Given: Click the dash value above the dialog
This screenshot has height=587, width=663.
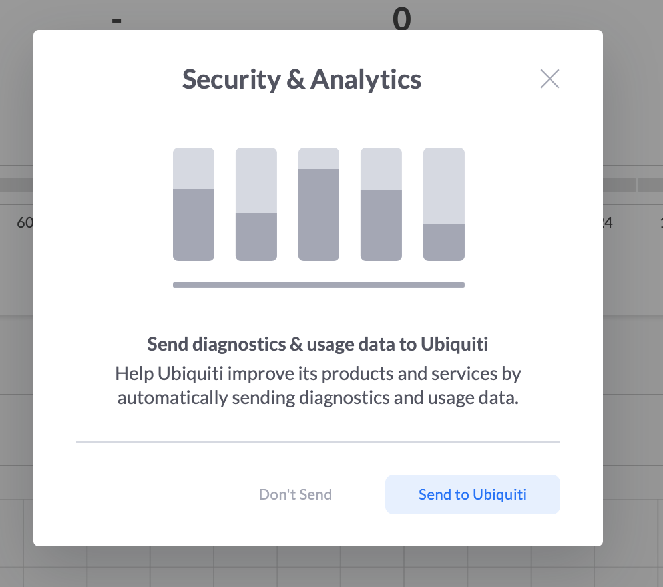Looking at the screenshot, I should coord(116,20).
